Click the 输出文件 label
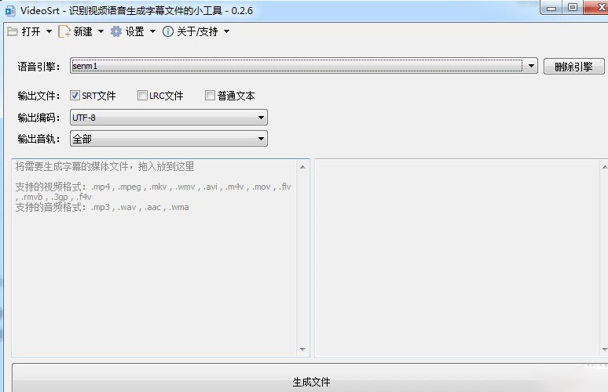 click(x=38, y=96)
